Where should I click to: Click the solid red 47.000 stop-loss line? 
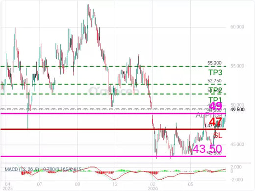(x=113, y=129)
